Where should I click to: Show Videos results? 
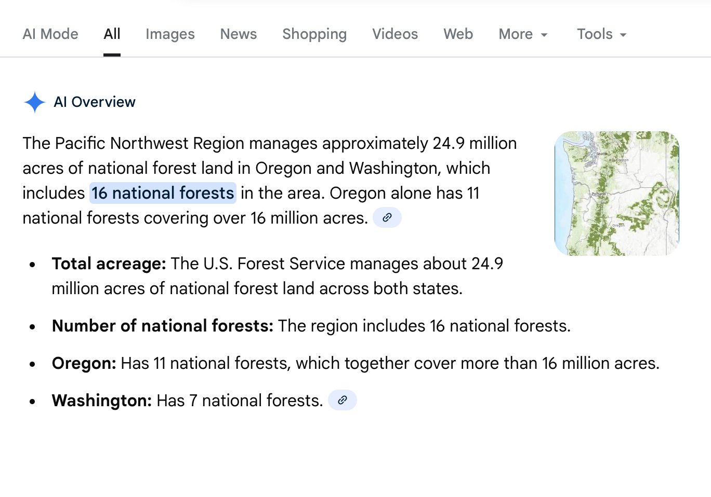coord(395,34)
